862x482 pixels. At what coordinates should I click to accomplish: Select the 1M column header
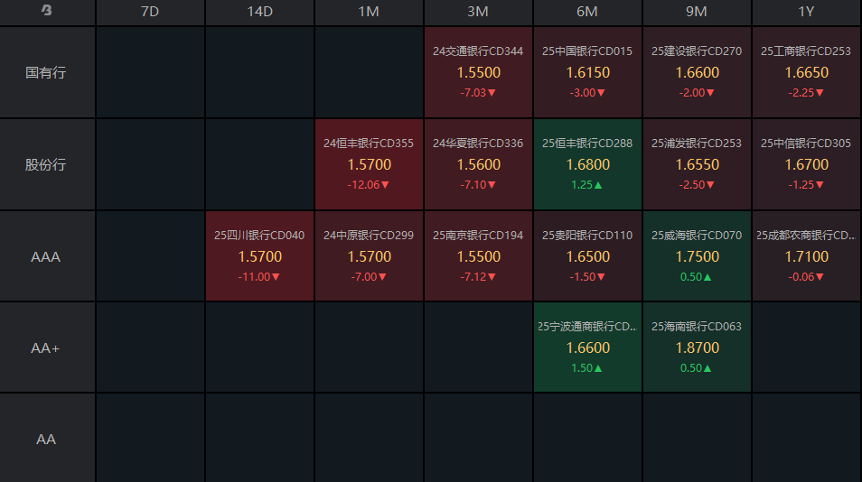point(369,12)
